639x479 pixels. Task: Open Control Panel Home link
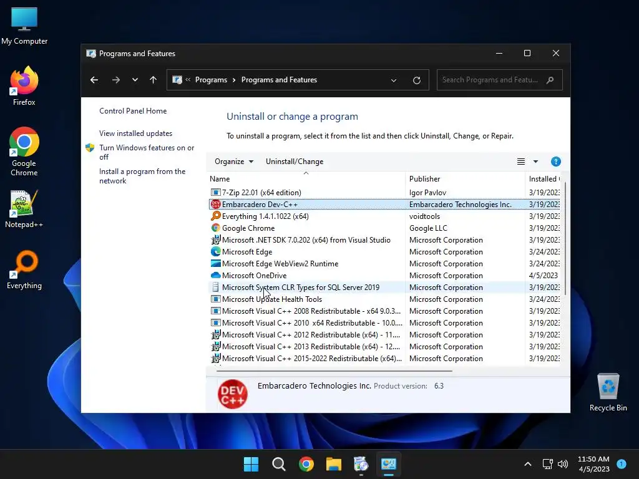(133, 111)
